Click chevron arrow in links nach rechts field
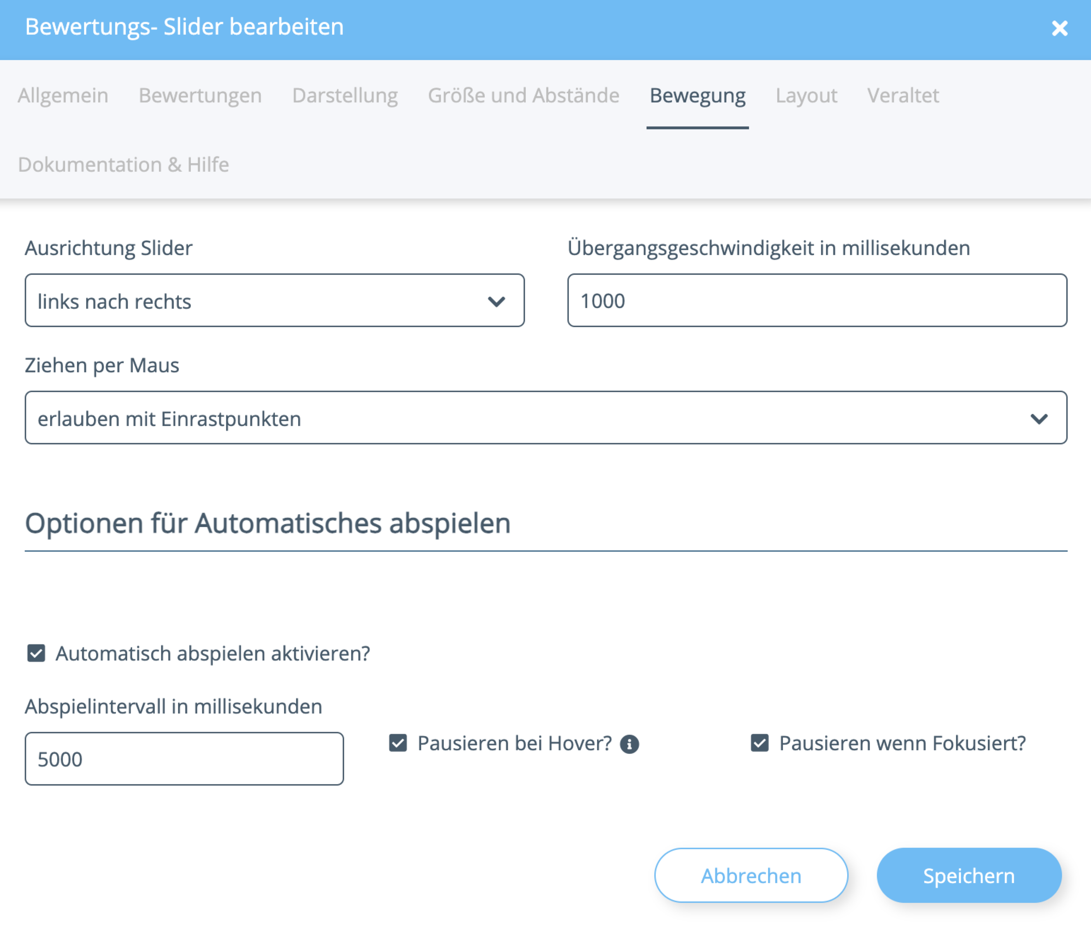Viewport: 1091px width, 929px height. click(x=496, y=302)
